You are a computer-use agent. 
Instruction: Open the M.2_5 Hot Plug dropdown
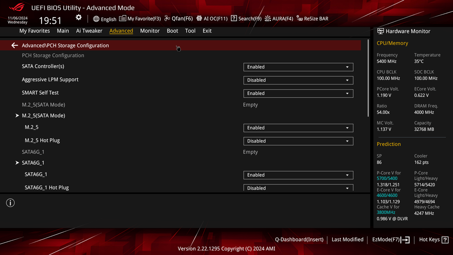[x=298, y=141]
